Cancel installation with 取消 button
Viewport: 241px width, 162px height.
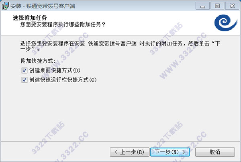(x=215, y=152)
